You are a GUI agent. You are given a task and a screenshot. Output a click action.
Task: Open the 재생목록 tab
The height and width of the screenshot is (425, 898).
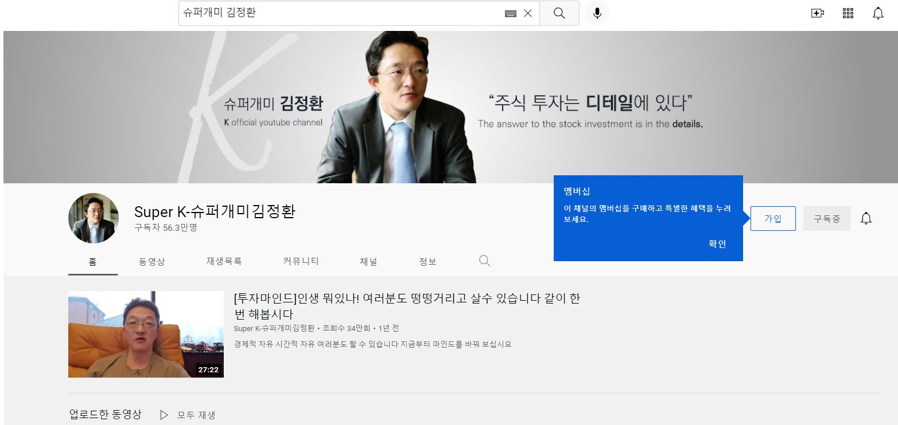(224, 261)
